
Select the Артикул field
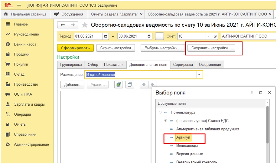[183, 137]
